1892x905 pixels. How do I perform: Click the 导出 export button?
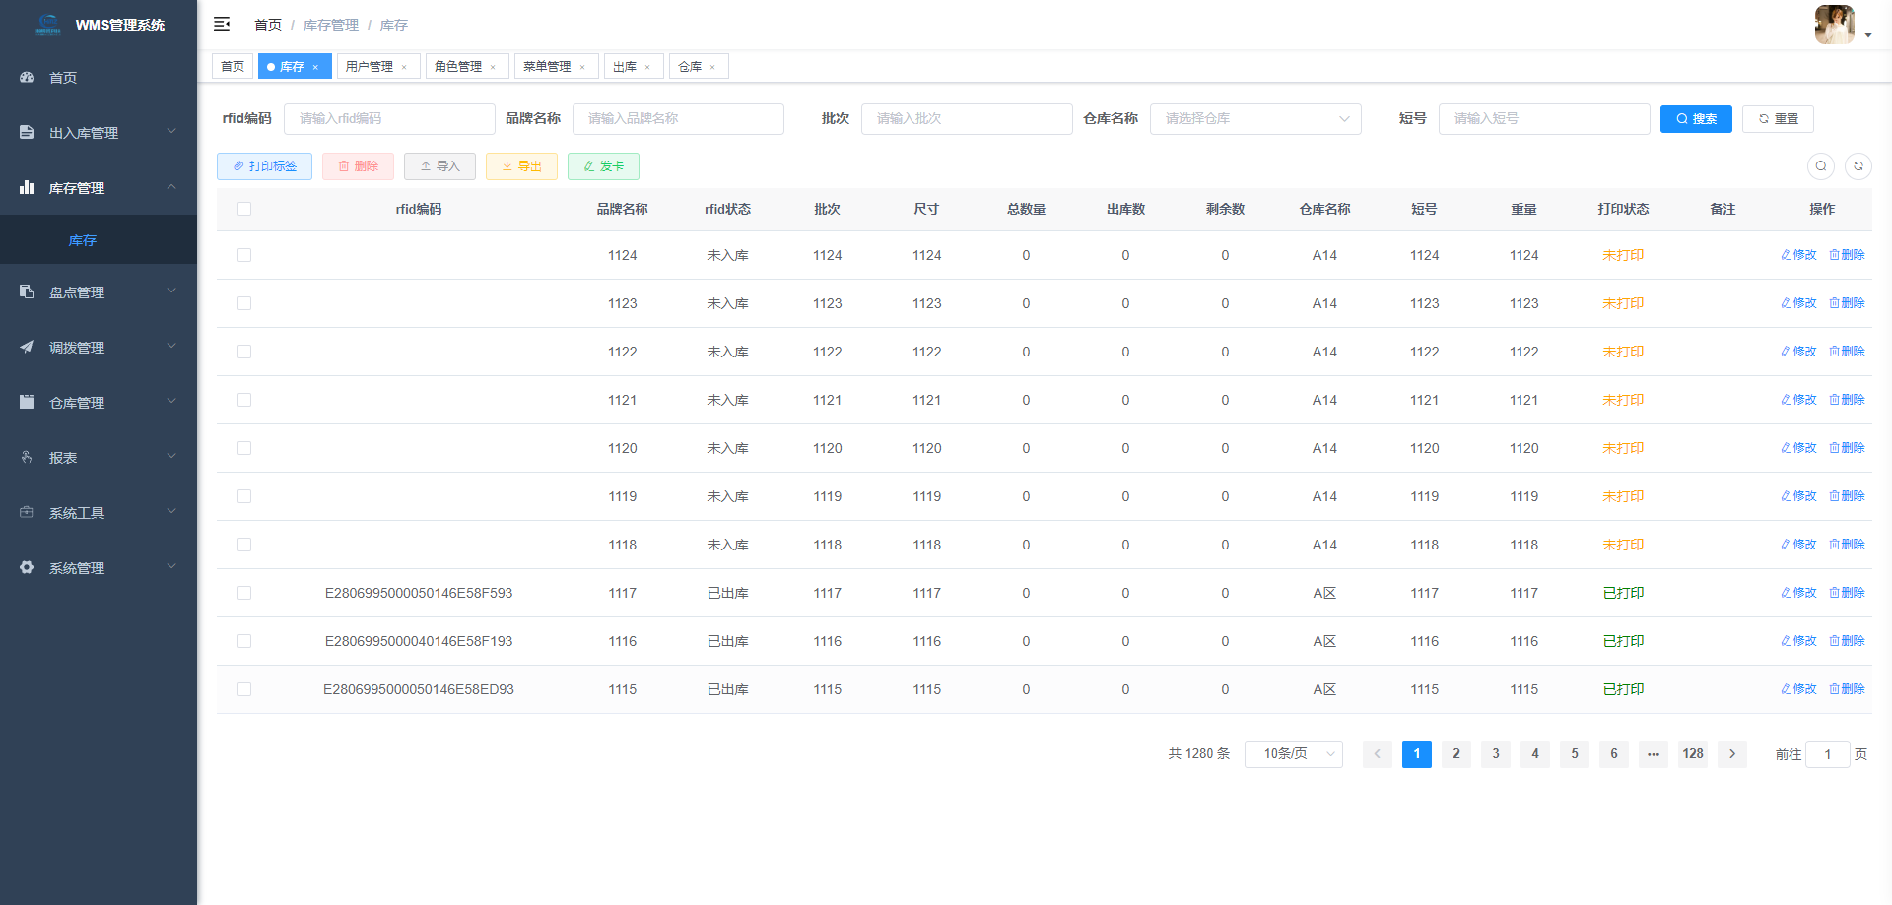click(x=521, y=166)
